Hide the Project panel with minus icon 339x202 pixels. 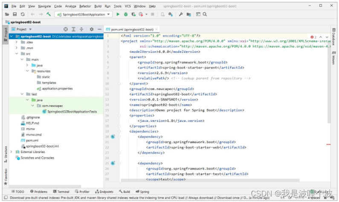click(x=99, y=29)
